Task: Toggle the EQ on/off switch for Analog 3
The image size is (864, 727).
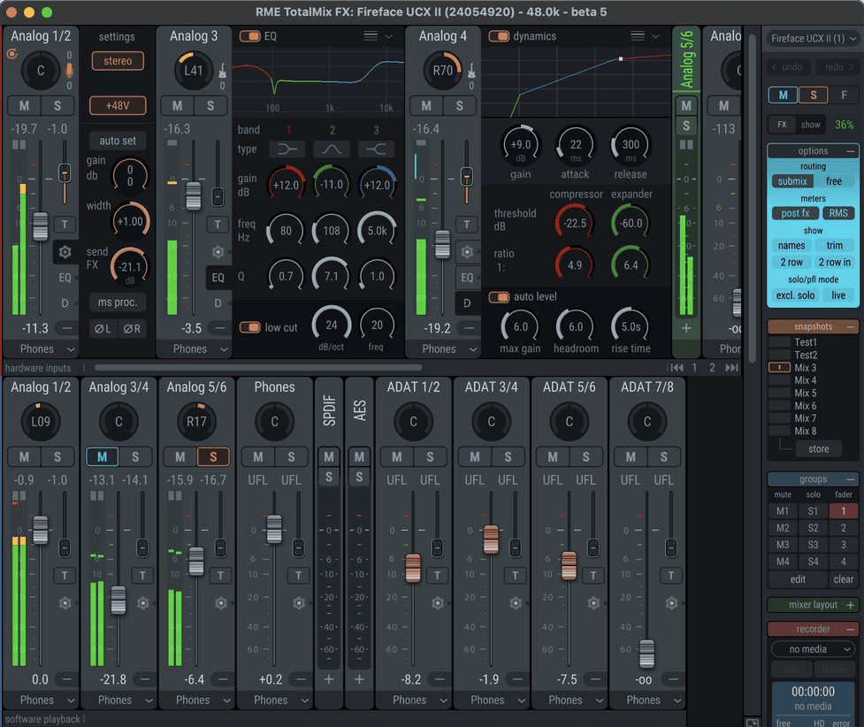Action: click(x=250, y=36)
